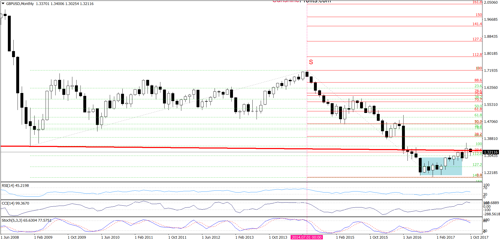Image resolution: width=500 pixels, height=241 pixels.
Task: Click the 1 Feb 2011 date label
Action: pos(144,237)
